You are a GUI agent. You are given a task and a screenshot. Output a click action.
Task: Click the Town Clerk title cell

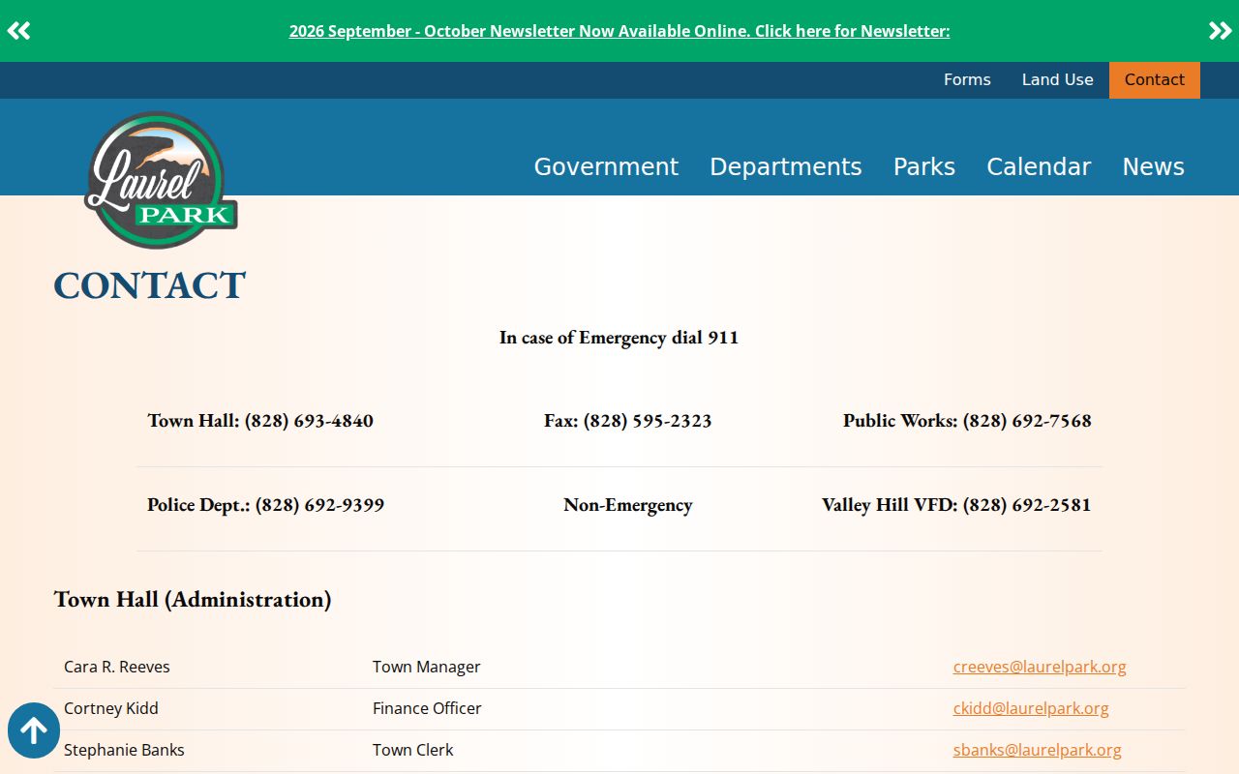click(413, 750)
